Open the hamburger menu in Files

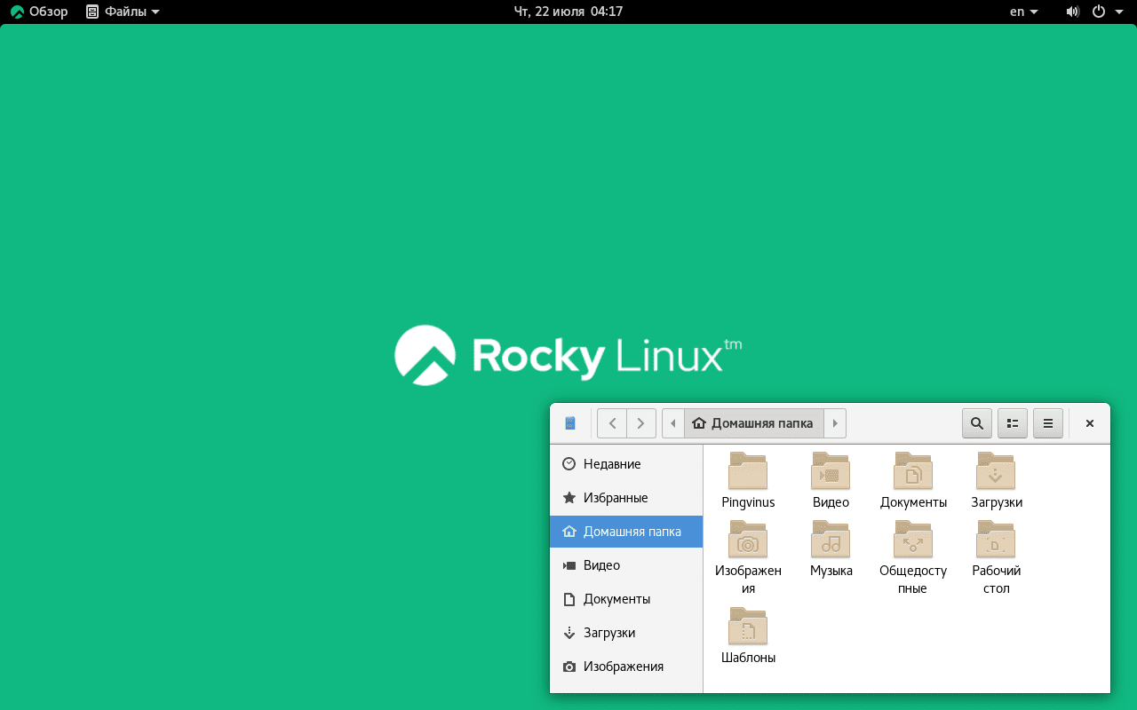(x=1047, y=423)
